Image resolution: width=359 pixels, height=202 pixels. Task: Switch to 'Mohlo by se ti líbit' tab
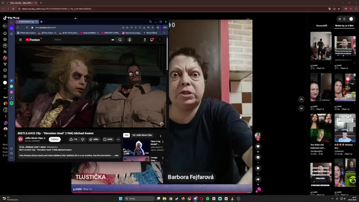[x=344, y=26]
